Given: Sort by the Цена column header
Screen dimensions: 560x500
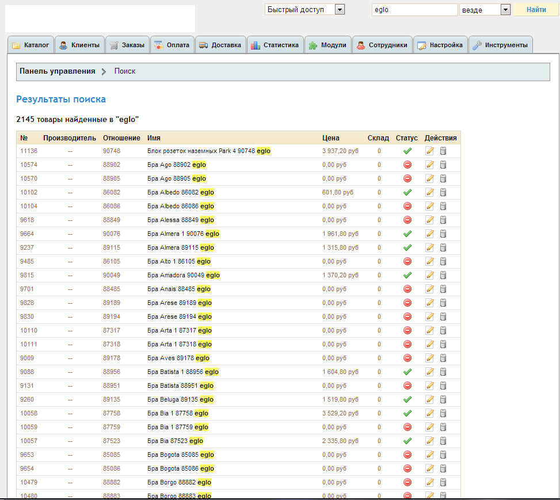Looking at the screenshot, I should 331,138.
